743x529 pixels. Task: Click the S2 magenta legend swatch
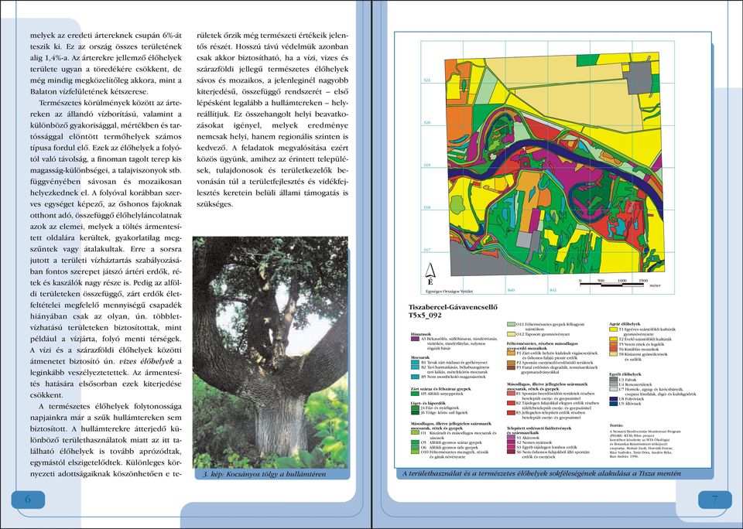[511, 442]
